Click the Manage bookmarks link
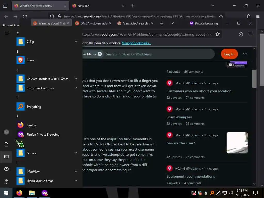264x198 pixels. tap(136, 43)
